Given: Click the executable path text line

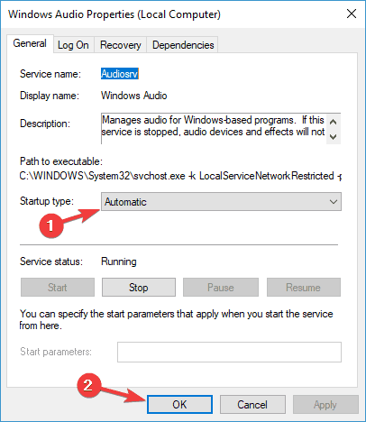Looking at the screenshot, I should (180, 176).
